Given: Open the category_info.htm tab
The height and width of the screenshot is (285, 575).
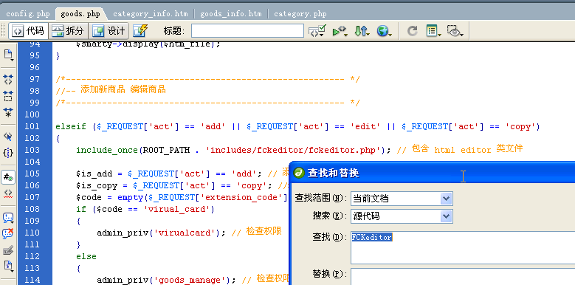Looking at the screenshot, I should point(151,14).
